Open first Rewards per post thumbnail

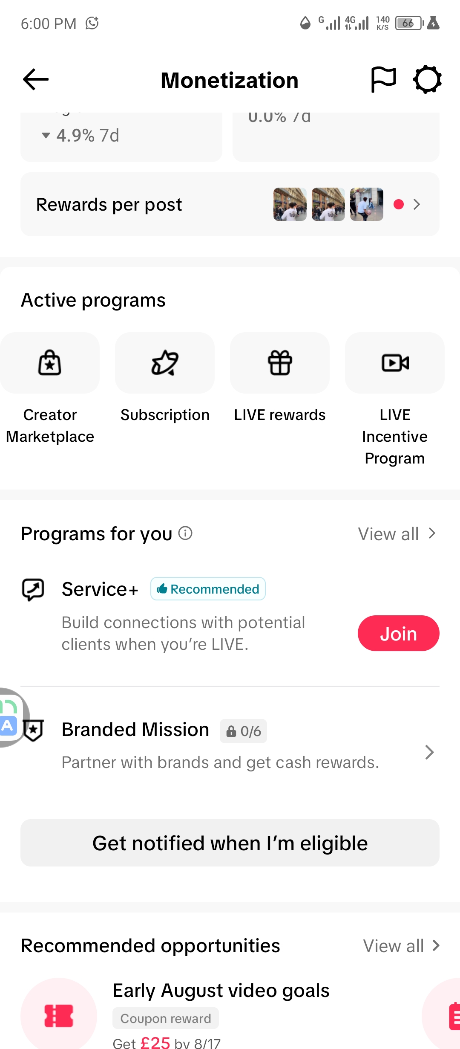(290, 204)
